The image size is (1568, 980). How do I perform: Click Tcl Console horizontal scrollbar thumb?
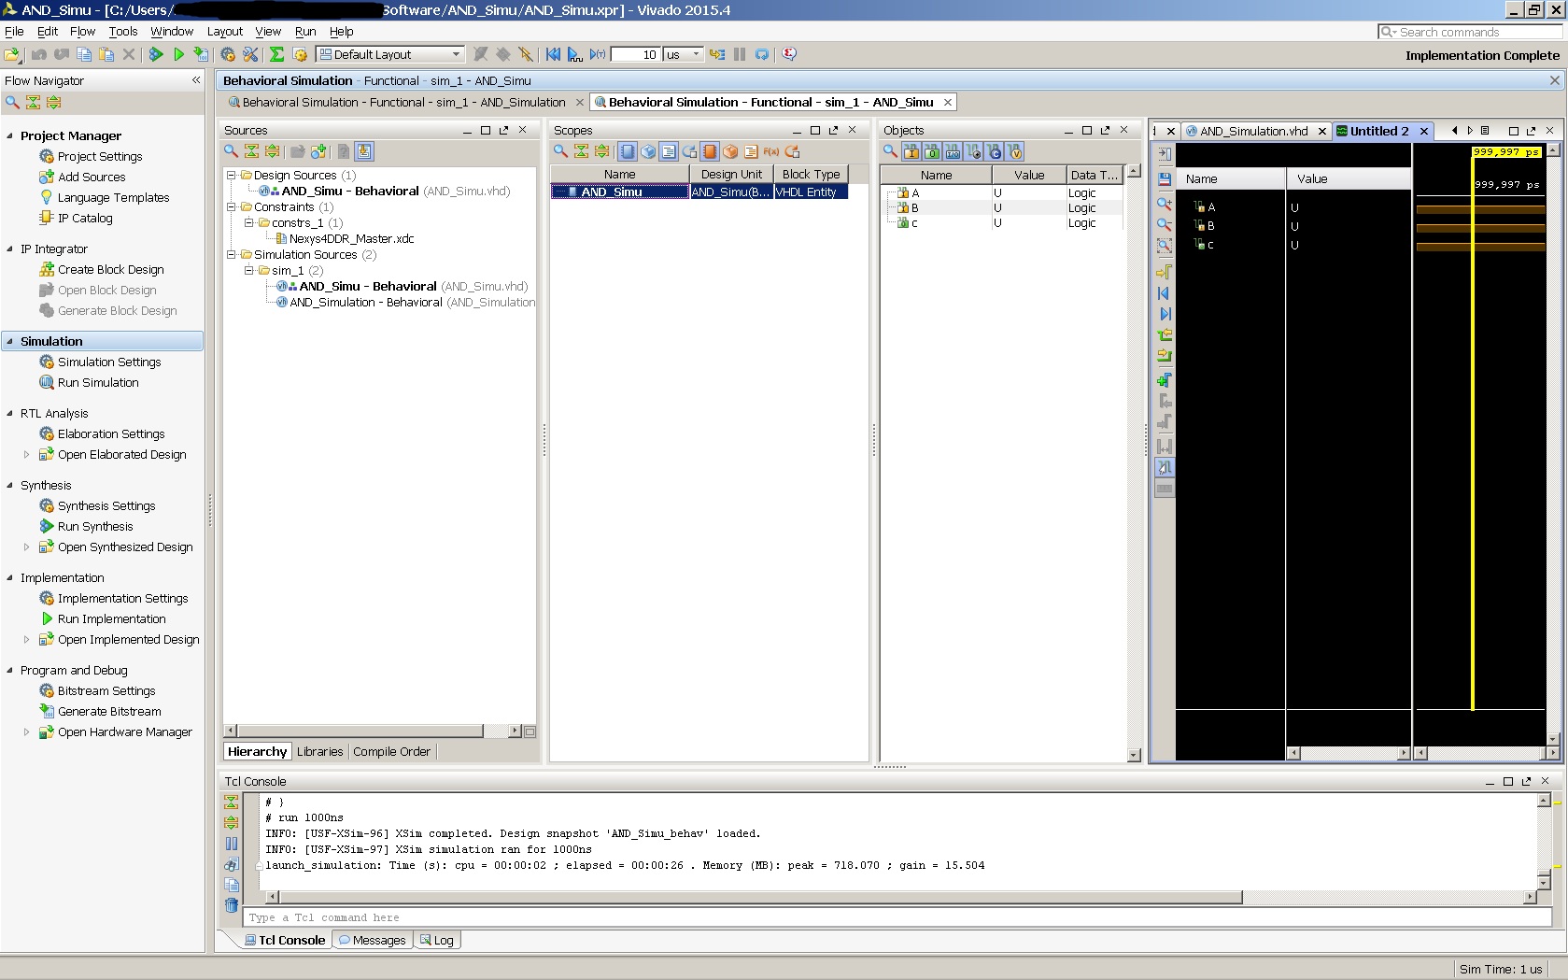point(760,897)
